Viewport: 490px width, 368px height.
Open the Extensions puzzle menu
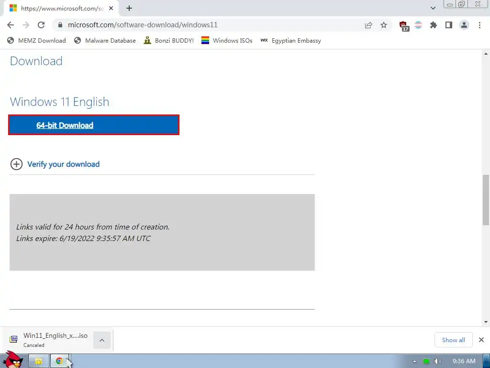[x=434, y=25]
